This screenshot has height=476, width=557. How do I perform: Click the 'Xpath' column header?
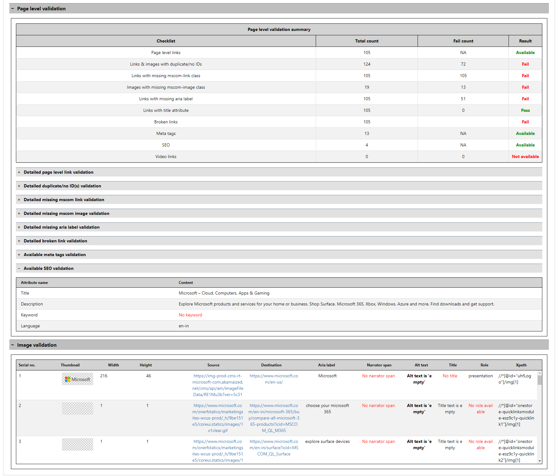click(x=521, y=365)
